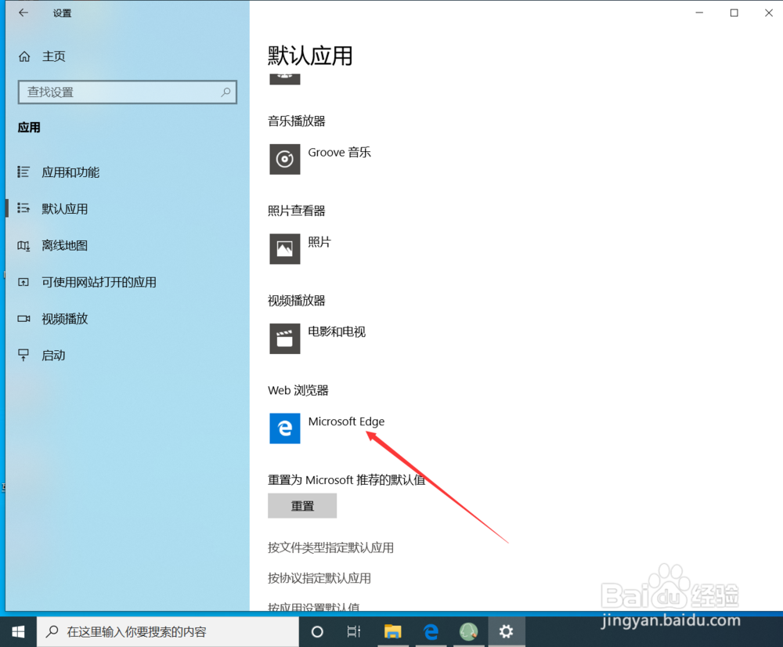Image resolution: width=783 pixels, height=647 pixels.
Task: Click the Microsoft Edge browser icon
Action: 284,428
